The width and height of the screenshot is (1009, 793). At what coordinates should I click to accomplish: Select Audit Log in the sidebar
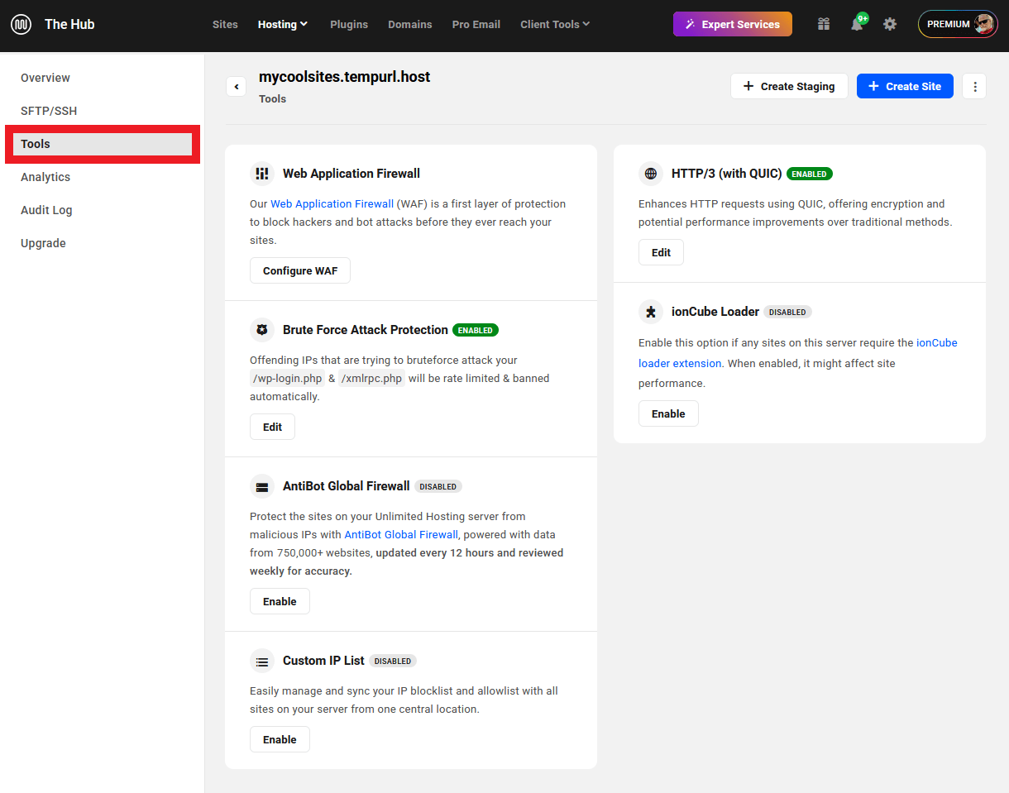46,210
